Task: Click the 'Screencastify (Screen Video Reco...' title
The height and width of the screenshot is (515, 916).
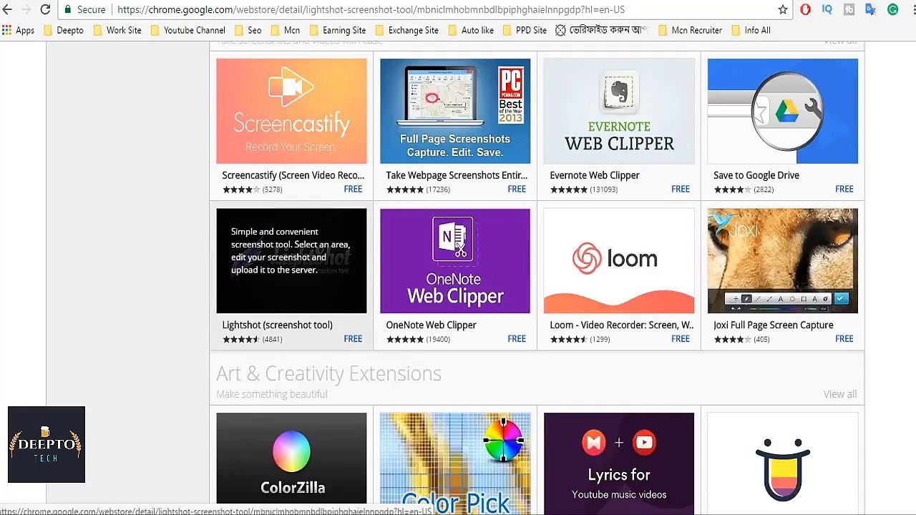Action: tap(293, 175)
